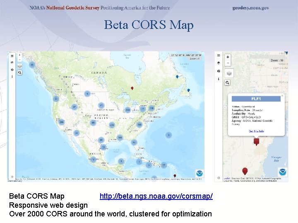This screenshot has height=223, width=298.
Task: Click the coordinates readout on left map
Action: (x=186, y=55)
